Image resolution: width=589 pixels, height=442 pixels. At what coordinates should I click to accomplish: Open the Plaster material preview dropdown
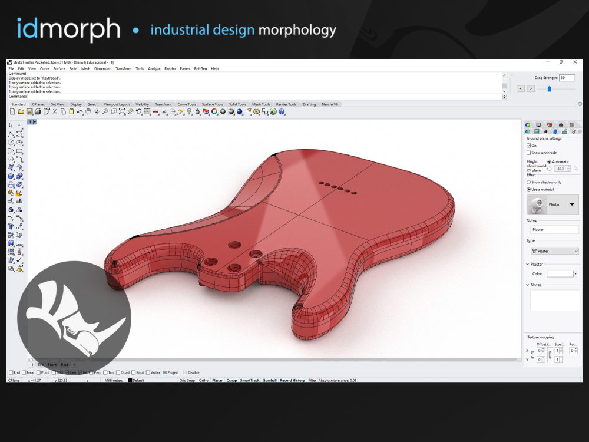572,204
